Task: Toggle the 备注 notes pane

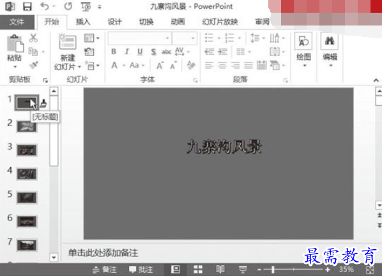Action: [x=105, y=270]
